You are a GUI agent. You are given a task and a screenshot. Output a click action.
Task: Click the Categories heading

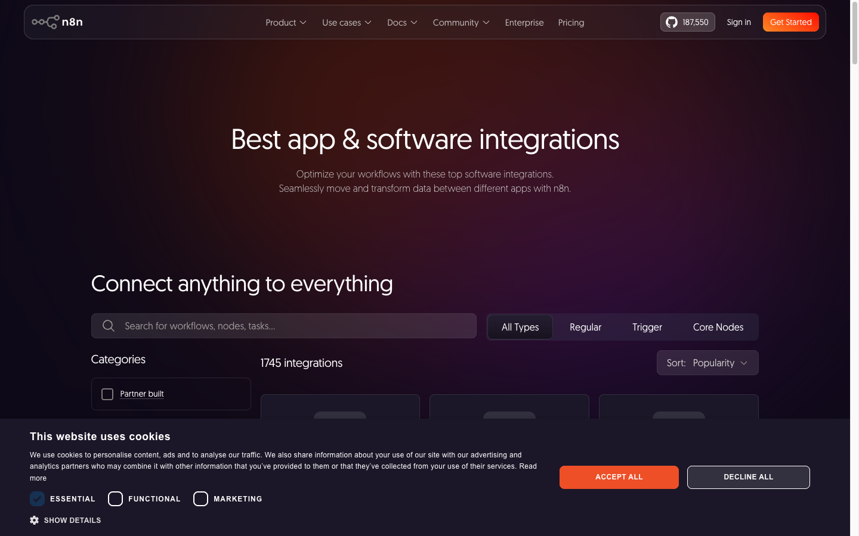pyautogui.click(x=118, y=359)
